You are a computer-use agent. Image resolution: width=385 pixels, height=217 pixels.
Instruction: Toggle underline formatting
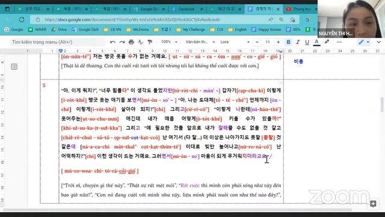(x=307, y=42)
